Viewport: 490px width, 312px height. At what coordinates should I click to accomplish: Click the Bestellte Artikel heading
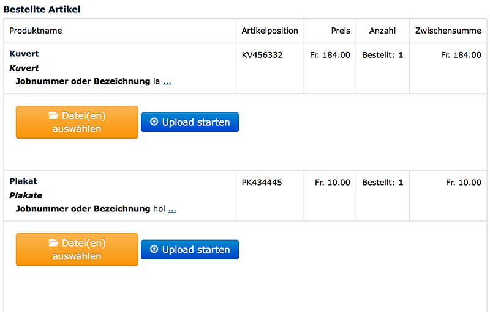click(42, 9)
